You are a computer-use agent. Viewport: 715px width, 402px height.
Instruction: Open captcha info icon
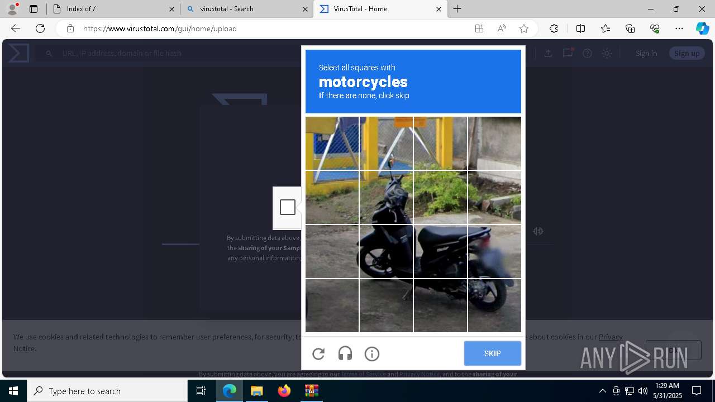372,353
